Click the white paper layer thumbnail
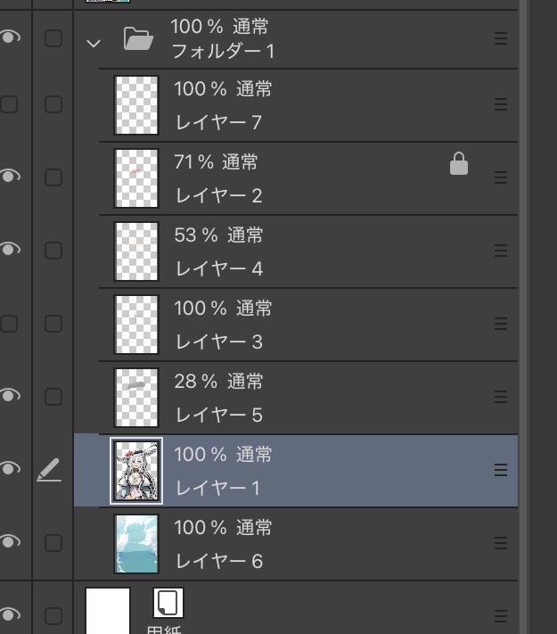 point(108,611)
